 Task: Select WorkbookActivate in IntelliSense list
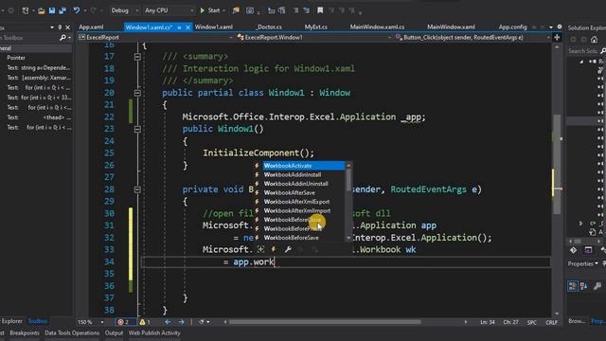[303, 166]
